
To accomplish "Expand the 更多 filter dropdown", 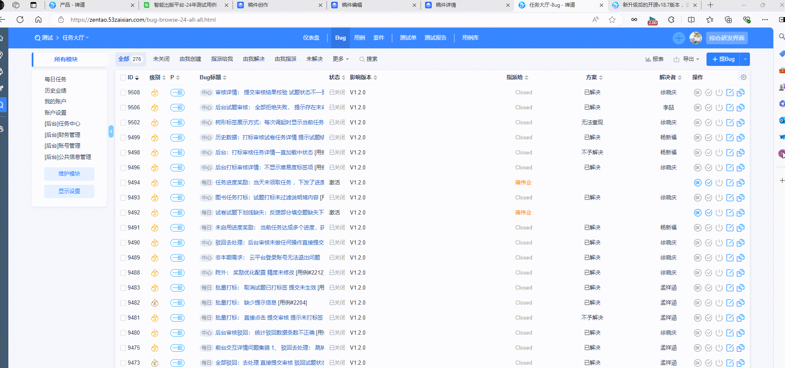I will [x=340, y=59].
